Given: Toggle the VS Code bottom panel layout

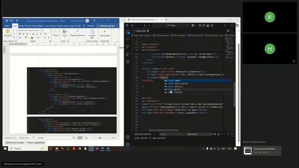Looking at the screenshot, I should (207, 25).
